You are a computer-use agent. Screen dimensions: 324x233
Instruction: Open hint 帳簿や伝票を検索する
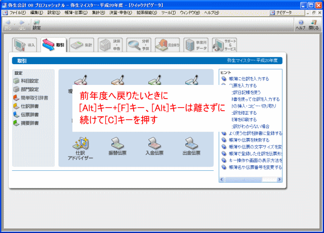click(x=249, y=140)
